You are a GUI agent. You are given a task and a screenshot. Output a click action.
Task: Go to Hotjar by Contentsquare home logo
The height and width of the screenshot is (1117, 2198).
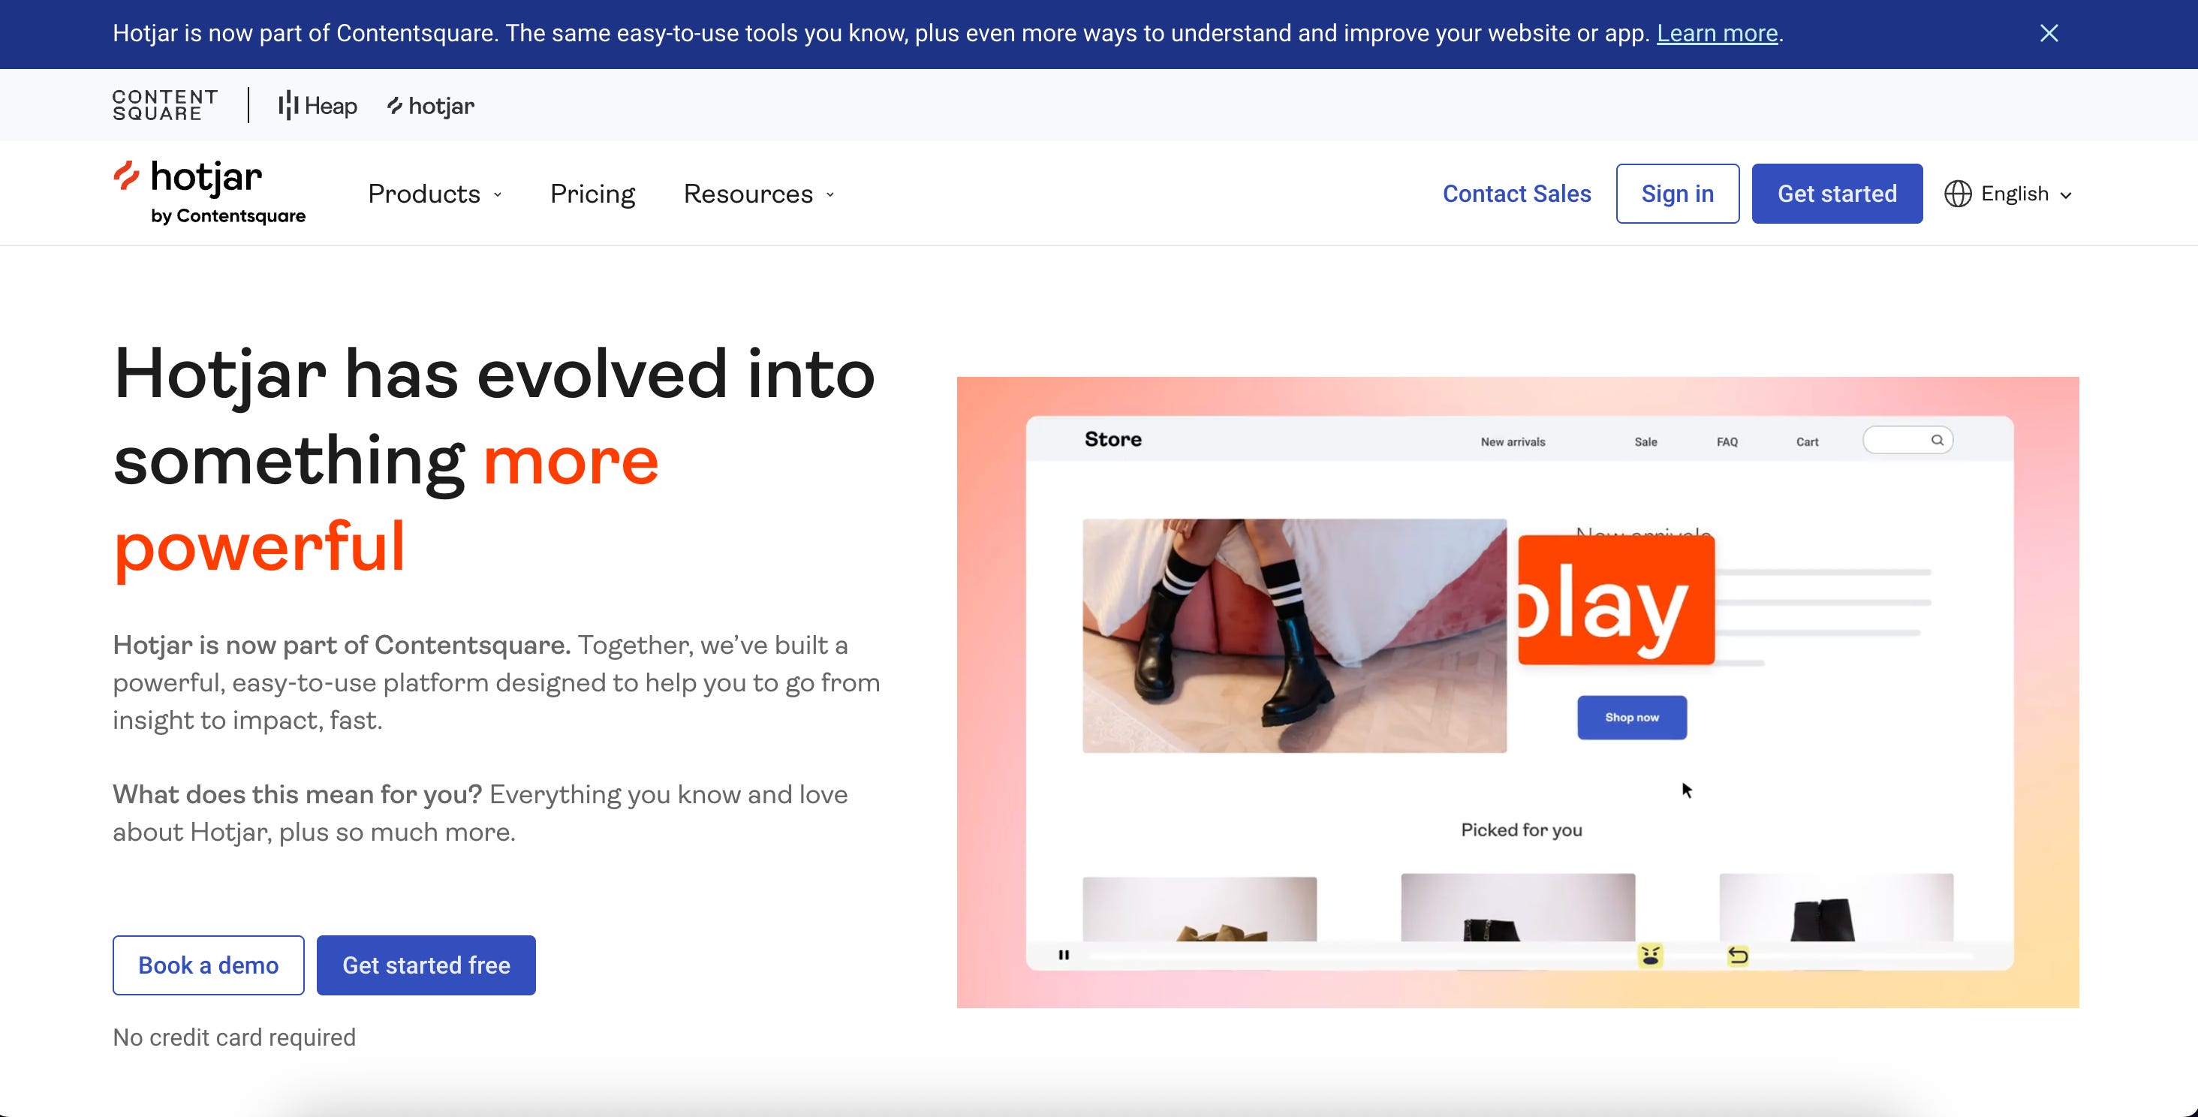coord(209,193)
